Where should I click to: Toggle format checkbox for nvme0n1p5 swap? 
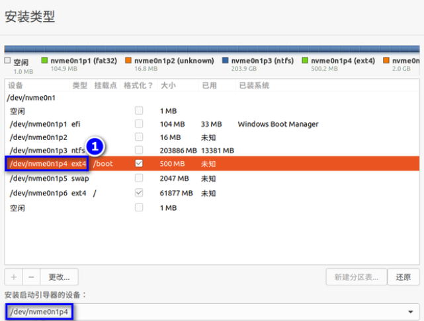(x=139, y=178)
